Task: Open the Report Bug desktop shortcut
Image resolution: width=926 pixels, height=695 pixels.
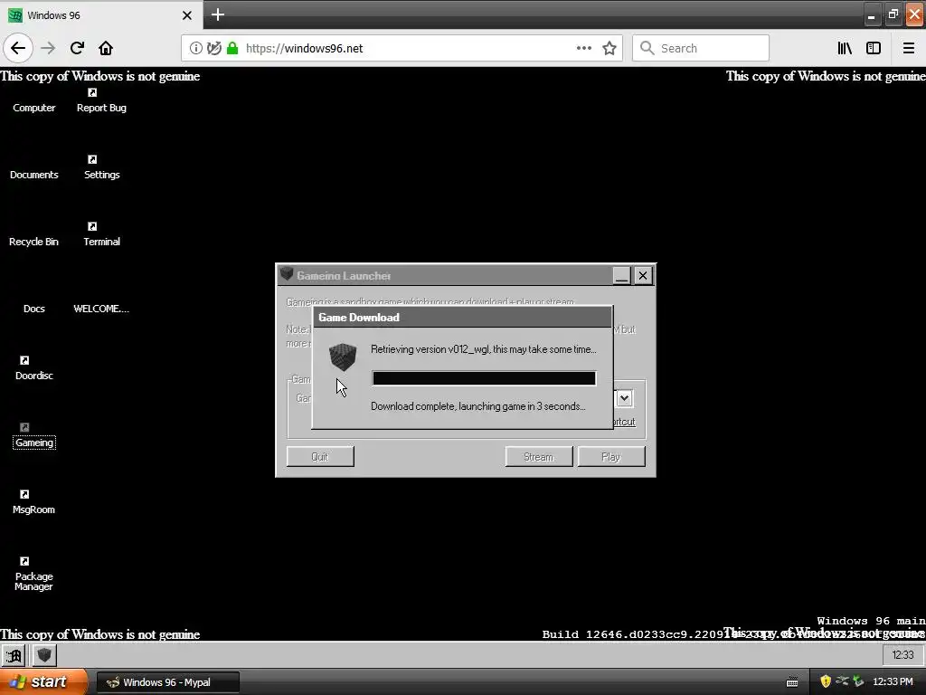Action: [x=101, y=100]
